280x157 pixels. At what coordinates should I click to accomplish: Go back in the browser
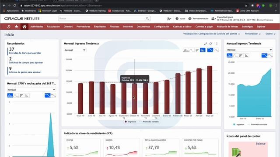4,6
